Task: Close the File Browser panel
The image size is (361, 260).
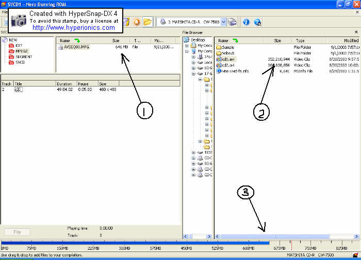Action: click(356, 32)
